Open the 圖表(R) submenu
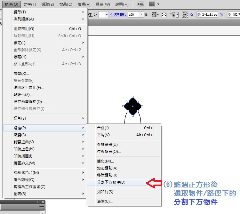 45,194
